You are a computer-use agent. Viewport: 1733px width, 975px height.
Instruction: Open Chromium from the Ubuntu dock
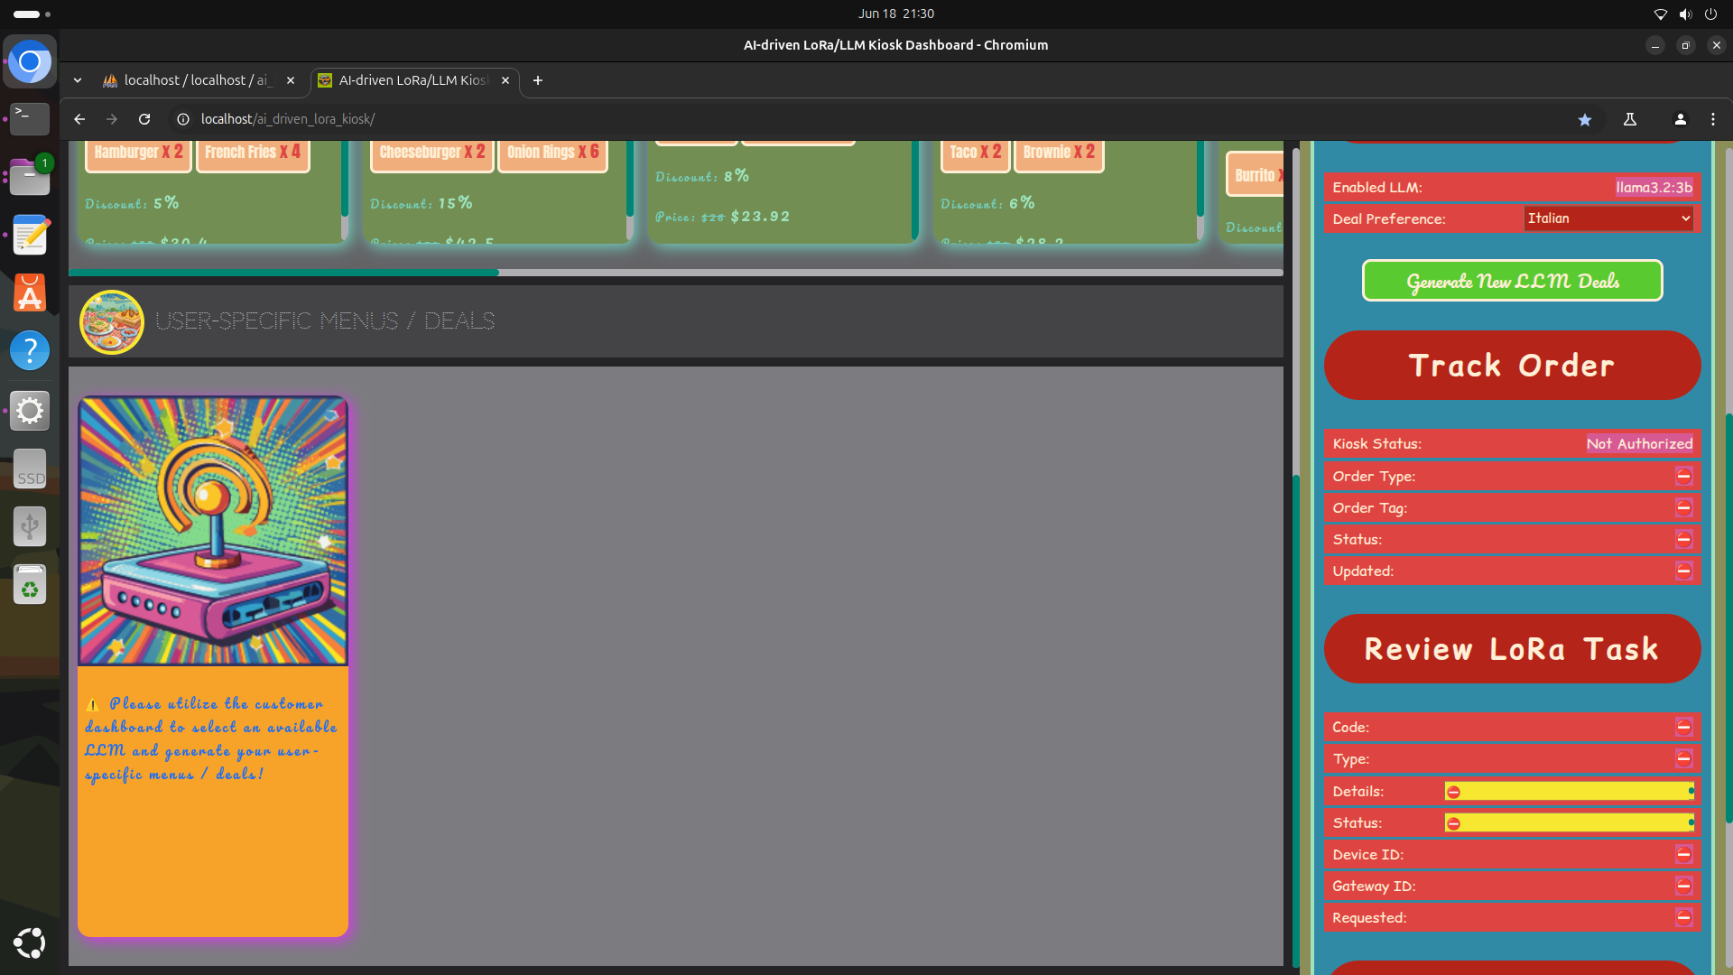[30, 62]
